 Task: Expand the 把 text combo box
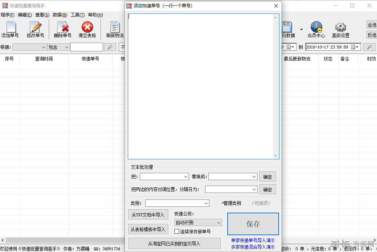186,177
